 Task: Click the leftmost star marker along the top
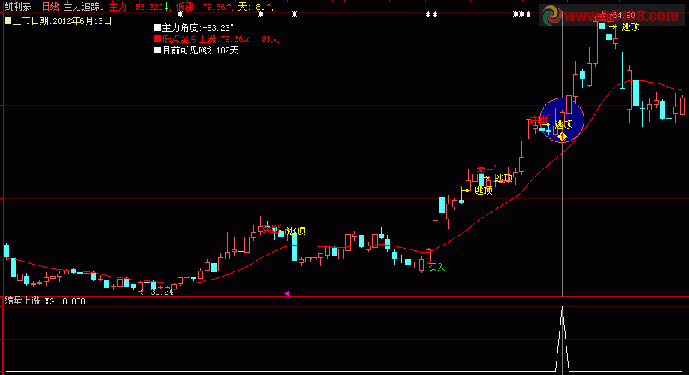coord(180,14)
